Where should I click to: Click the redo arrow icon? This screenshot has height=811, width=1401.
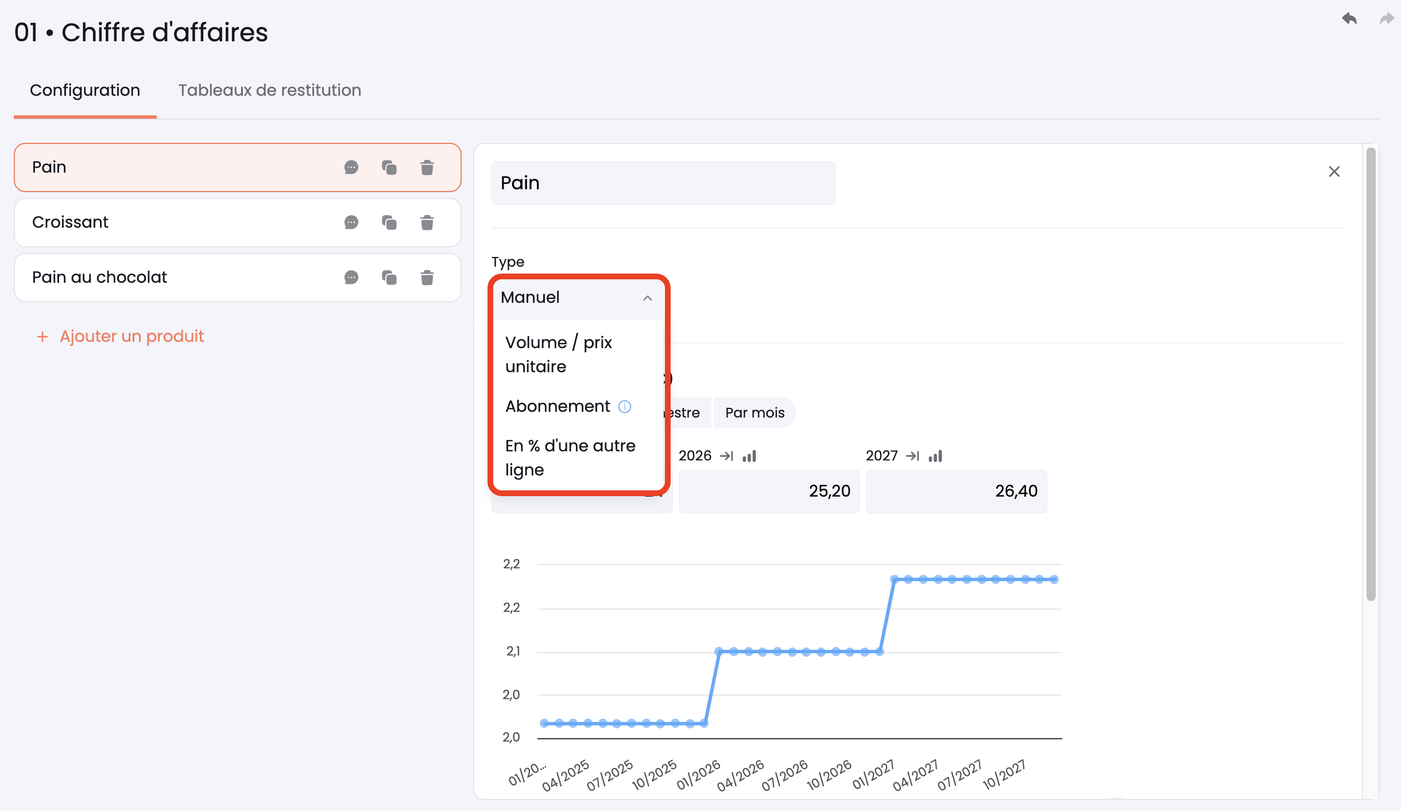[1387, 19]
